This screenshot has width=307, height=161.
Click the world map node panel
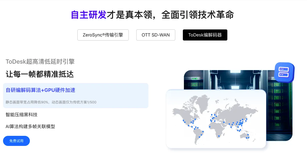pyautogui.click(x=216, y=118)
